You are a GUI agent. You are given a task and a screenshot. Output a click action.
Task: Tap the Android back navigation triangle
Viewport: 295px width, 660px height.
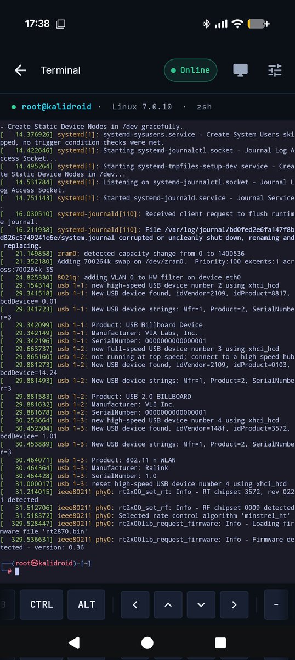73,642
